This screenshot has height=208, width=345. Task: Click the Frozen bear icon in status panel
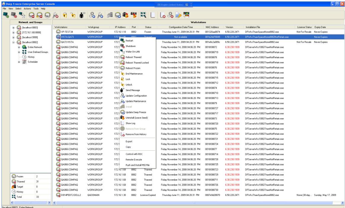point(14,176)
